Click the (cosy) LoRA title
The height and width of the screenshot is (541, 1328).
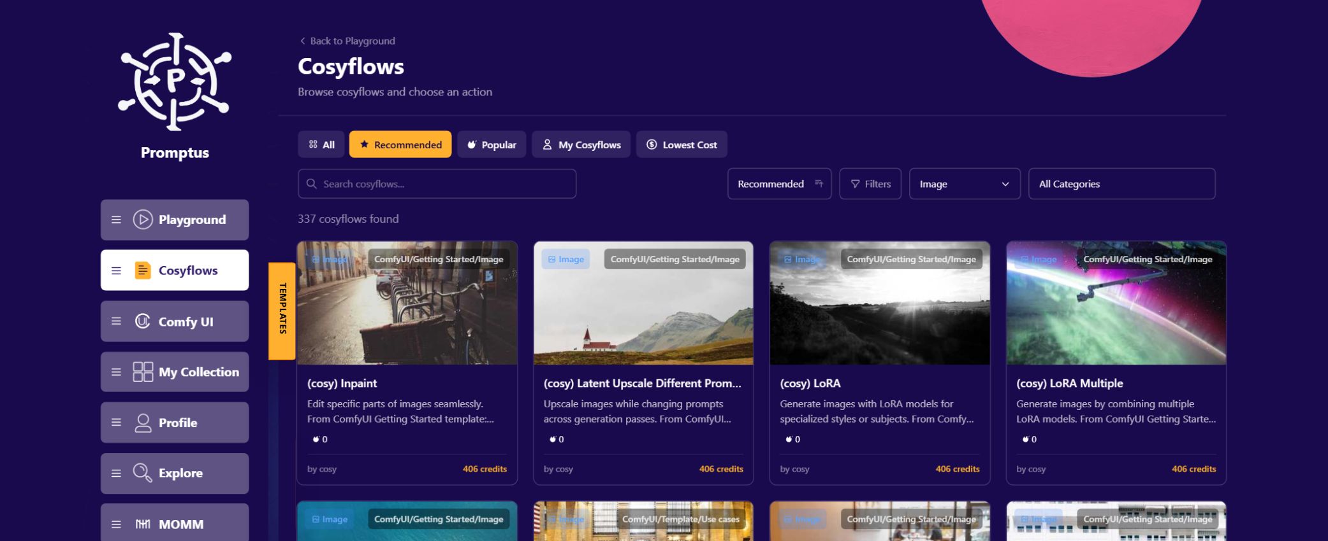coord(810,383)
